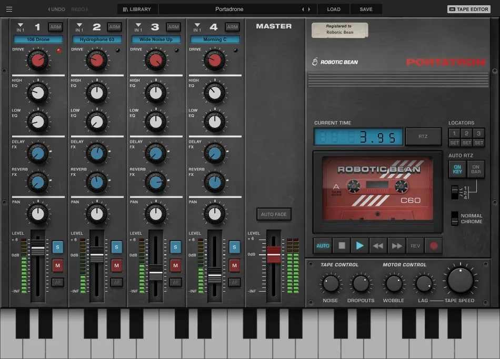The width and height of the screenshot is (500, 359).
Task: Arm track 3 for recording
Action: click(x=174, y=27)
